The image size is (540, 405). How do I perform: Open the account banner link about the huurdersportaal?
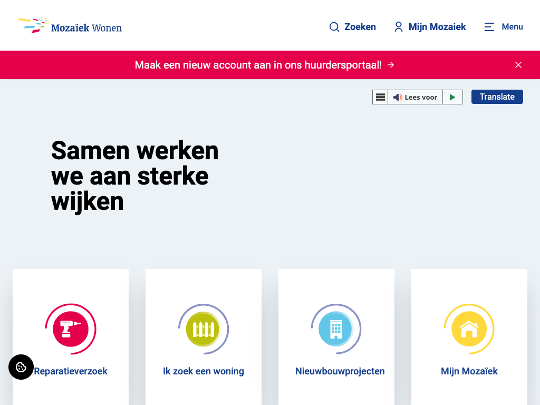[x=264, y=65]
